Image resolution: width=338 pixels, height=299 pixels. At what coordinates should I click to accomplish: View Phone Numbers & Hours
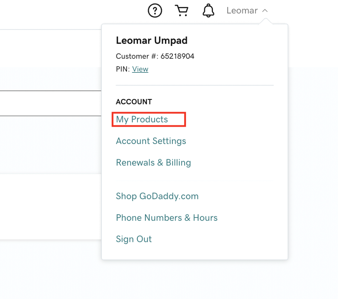click(x=167, y=218)
